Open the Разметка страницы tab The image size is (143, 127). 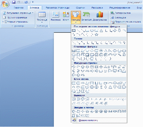(57, 8)
